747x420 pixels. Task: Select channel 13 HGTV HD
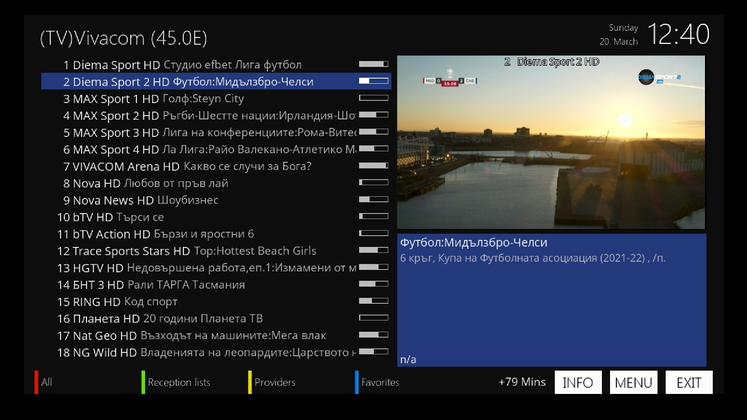[x=216, y=268]
